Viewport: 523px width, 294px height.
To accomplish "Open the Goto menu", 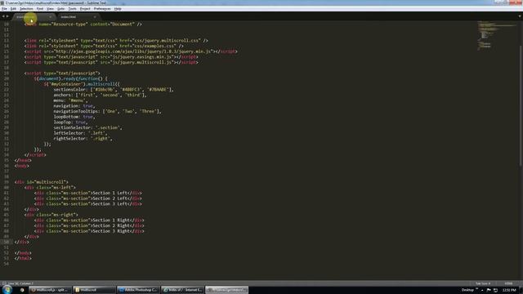I will tap(61, 9).
